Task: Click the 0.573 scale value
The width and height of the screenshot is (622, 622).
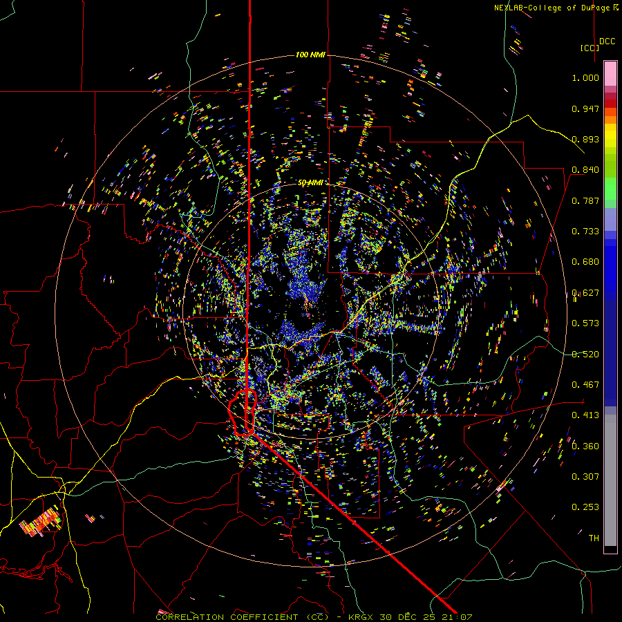Action: tap(585, 323)
